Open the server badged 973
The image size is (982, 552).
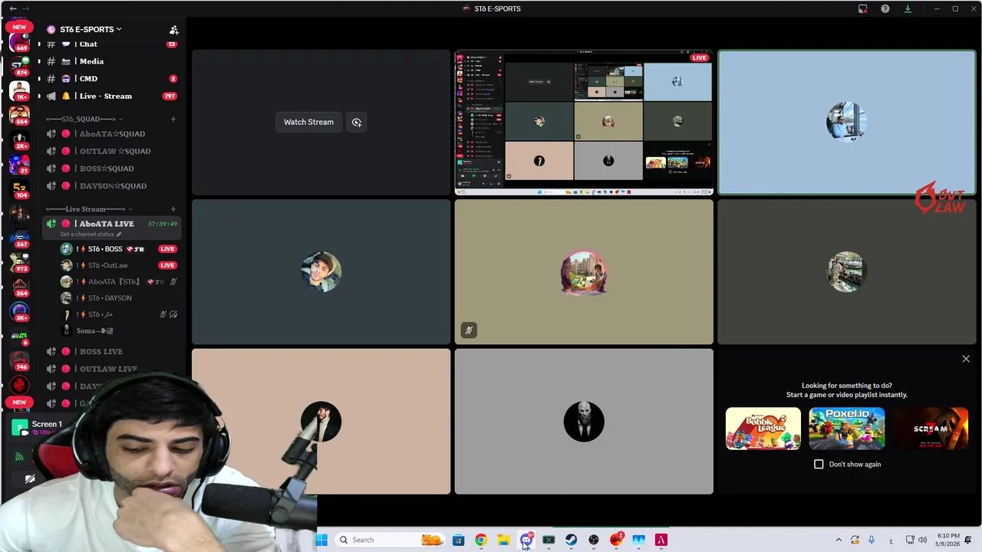[20, 263]
